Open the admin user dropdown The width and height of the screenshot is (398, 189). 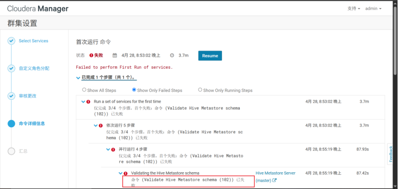click(x=373, y=9)
